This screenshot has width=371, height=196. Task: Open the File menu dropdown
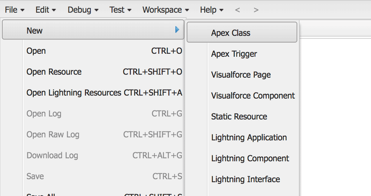(15, 10)
